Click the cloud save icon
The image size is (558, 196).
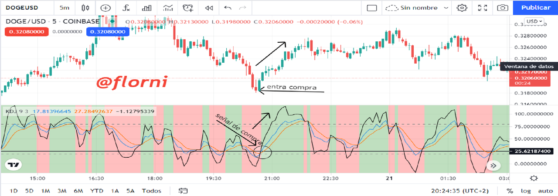click(392, 8)
